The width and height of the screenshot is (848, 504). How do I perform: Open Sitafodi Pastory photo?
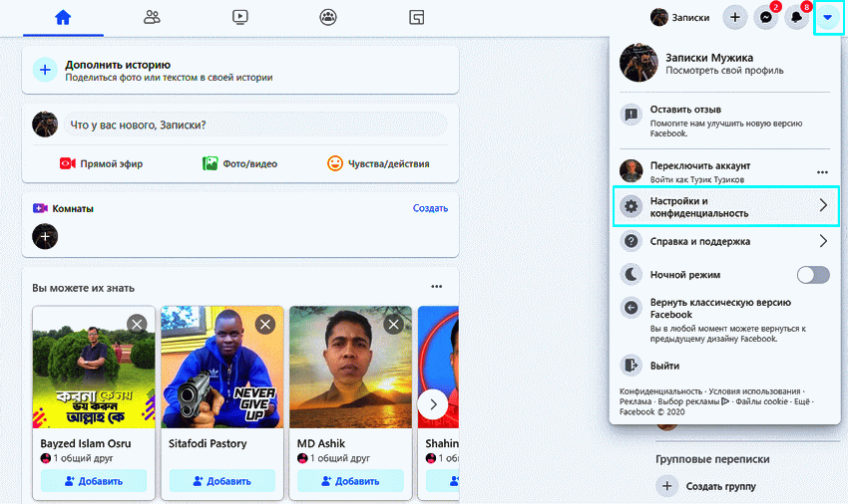tap(221, 368)
